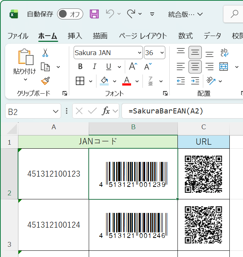Toggle Align Right
The image size is (243, 257).
[x=209, y=66]
